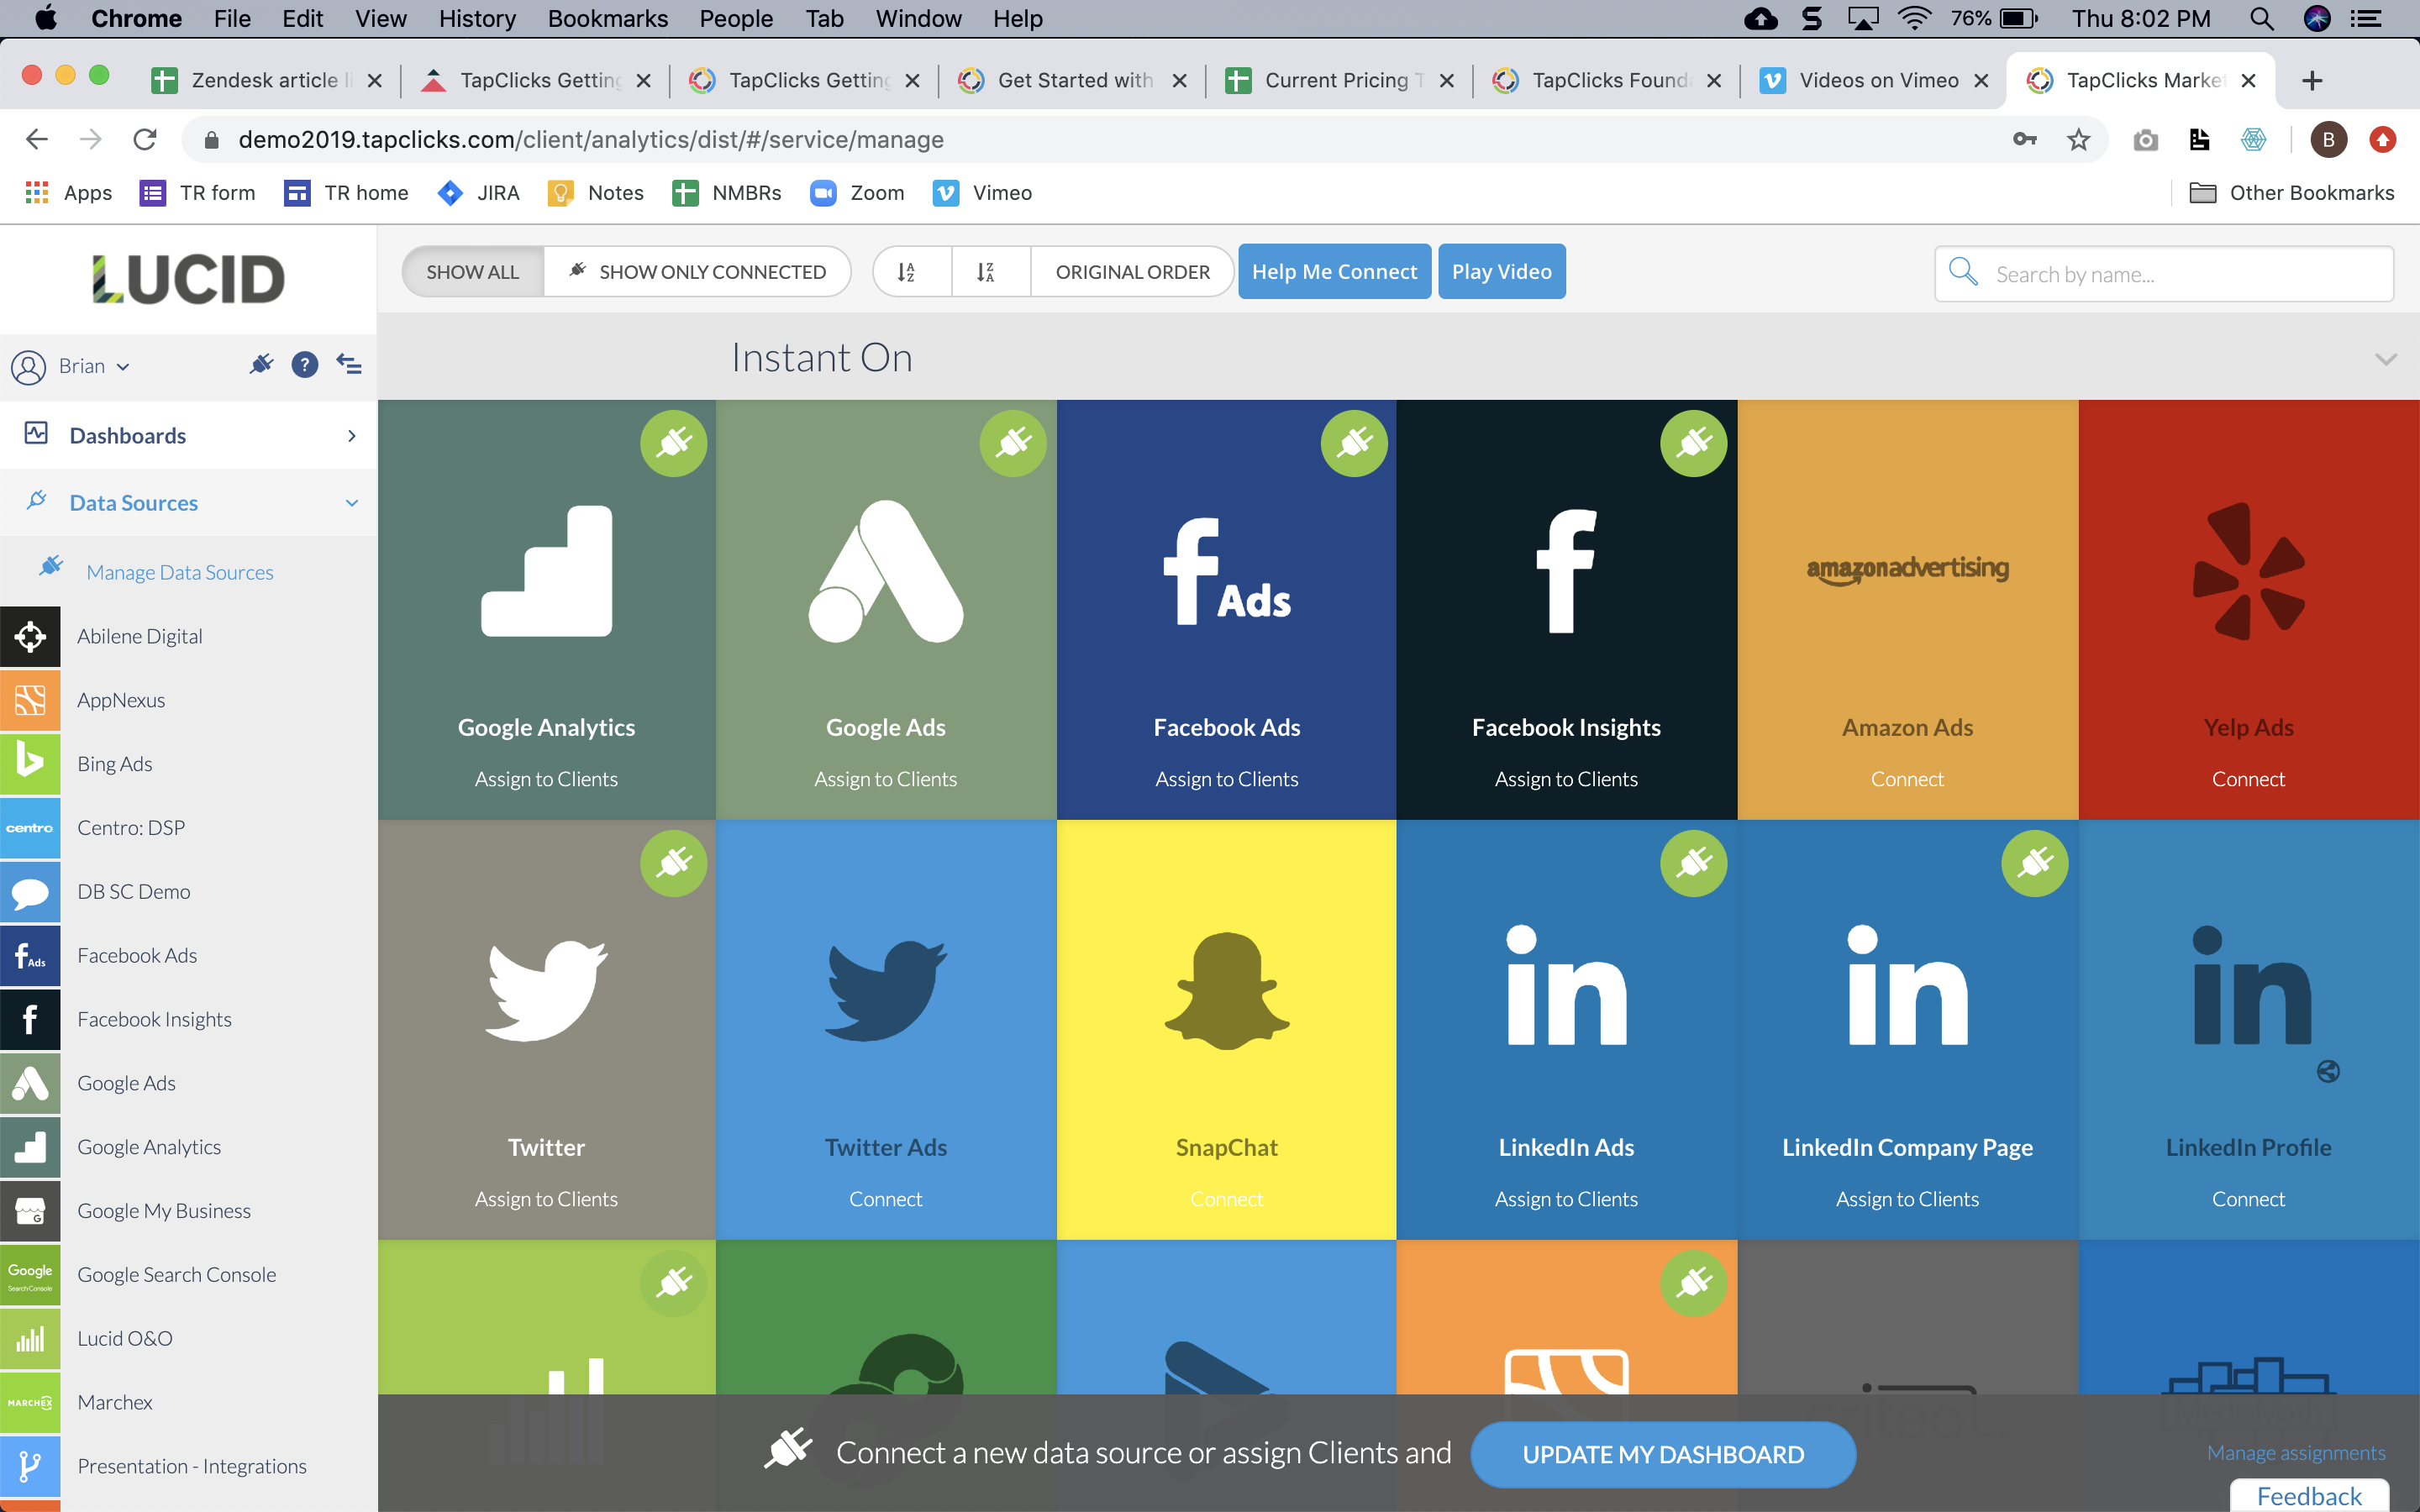This screenshot has height=1512, width=2420.
Task: Click Play Video button
Action: 1501,272
